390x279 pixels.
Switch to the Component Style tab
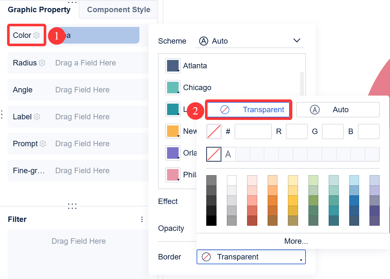tap(119, 10)
